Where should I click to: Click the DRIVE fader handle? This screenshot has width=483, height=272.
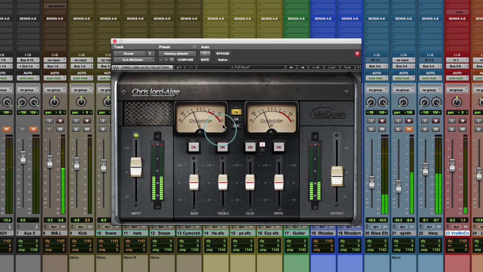click(x=278, y=182)
